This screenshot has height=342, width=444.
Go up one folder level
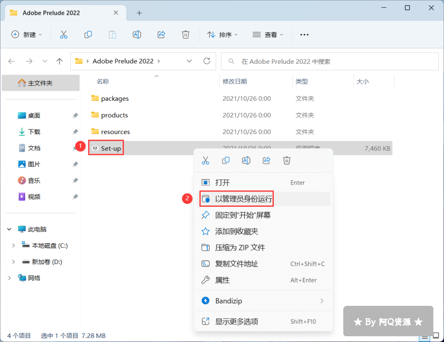click(x=60, y=61)
